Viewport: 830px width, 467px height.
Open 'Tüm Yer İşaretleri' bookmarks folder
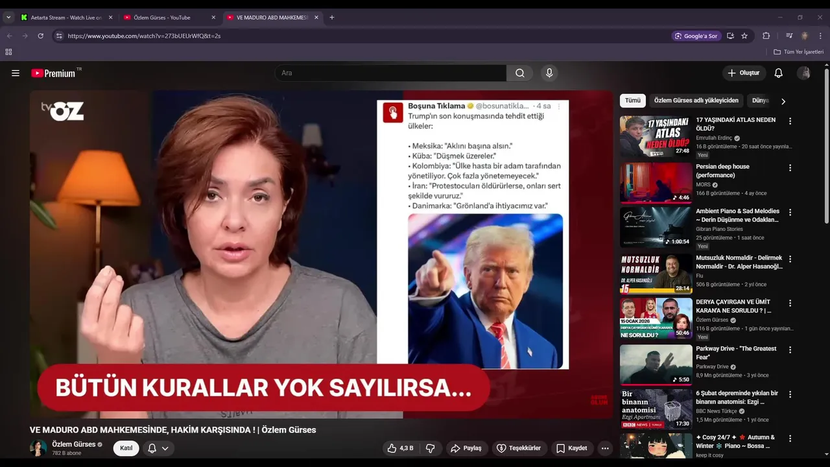pyautogui.click(x=798, y=52)
